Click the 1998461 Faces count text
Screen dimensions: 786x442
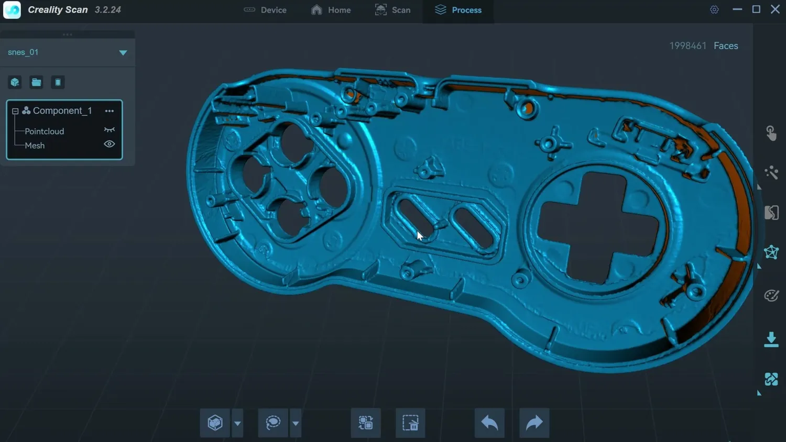tap(703, 46)
